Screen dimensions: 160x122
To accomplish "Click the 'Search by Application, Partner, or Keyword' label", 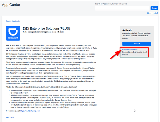I will [111, 4].
